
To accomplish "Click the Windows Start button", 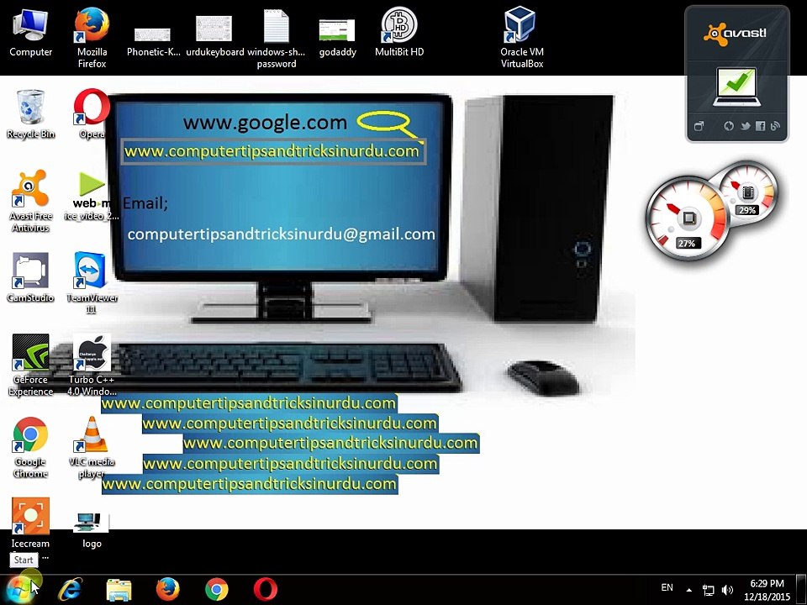I will tap(20, 590).
